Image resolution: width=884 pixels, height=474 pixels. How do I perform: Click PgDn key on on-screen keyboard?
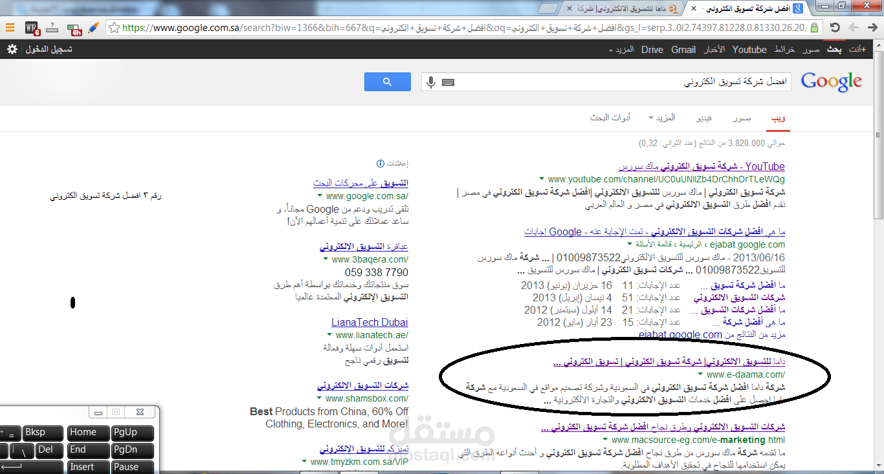click(x=133, y=450)
